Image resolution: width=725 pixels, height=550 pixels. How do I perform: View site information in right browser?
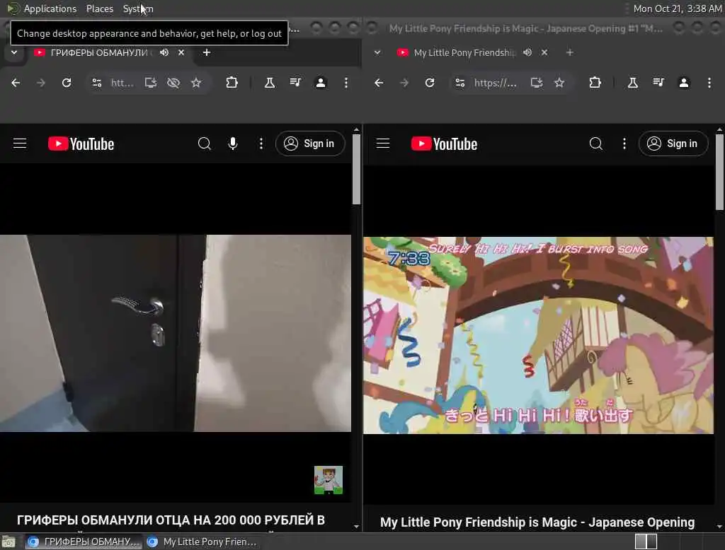coord(460,83)
